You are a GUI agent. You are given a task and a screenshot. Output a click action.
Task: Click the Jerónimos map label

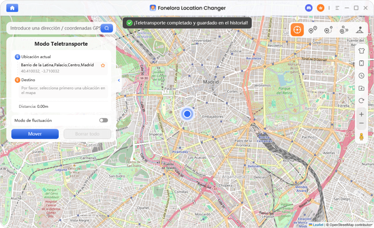pyautogui.click(x=263, y=85)
